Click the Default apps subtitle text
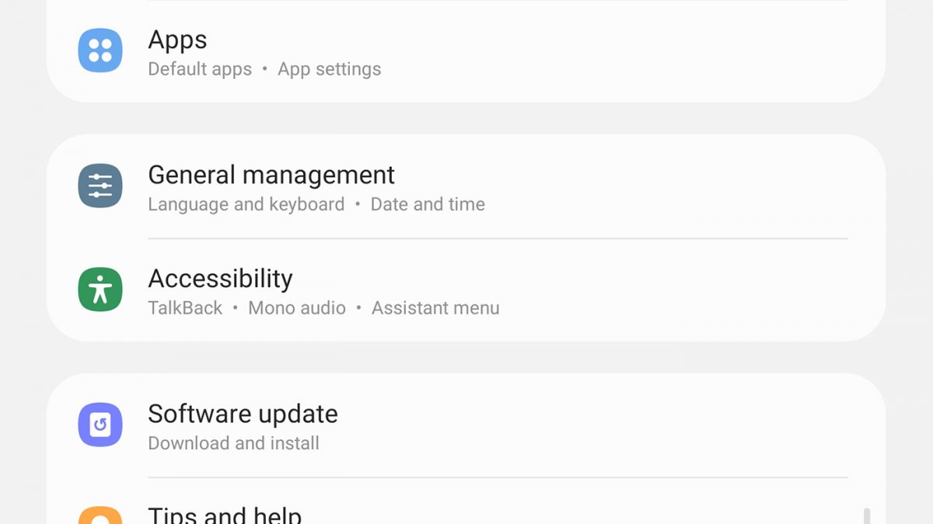Viewport: 933px width, 524px height. tap(200, 69)
